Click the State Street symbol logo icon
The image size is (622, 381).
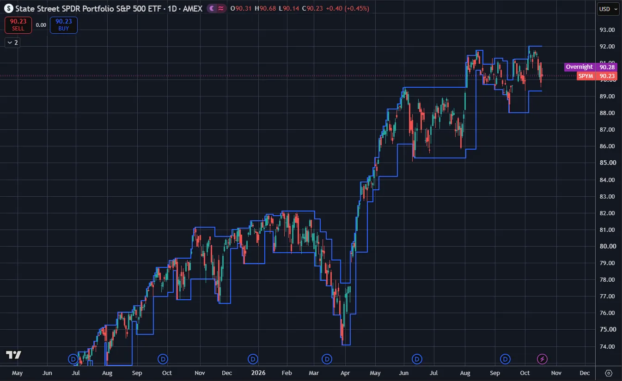8,8
